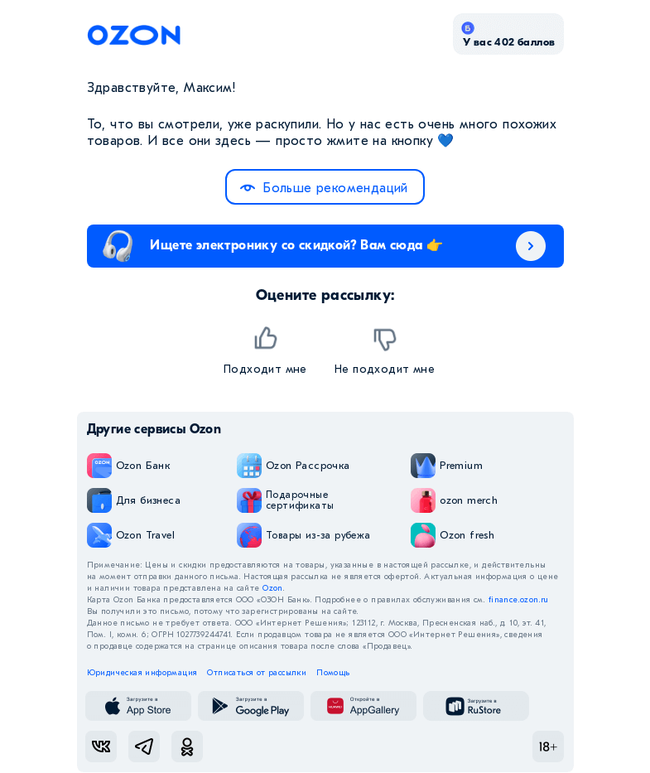Click the headphones image in the banner

118,246
